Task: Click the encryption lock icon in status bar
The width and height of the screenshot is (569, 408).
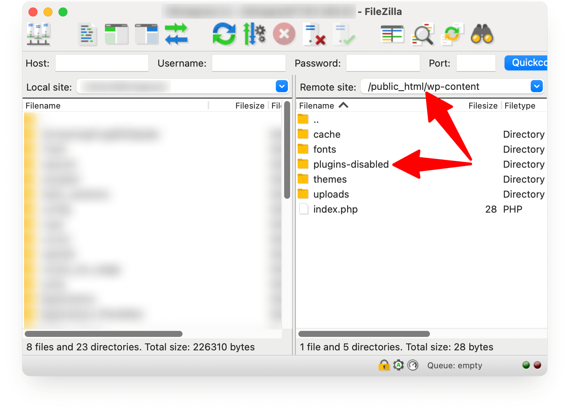Action: pos(384,365)
